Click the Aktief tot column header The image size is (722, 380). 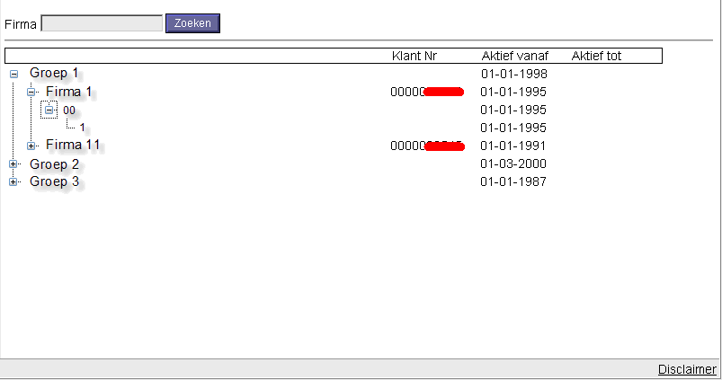[596, 56]
